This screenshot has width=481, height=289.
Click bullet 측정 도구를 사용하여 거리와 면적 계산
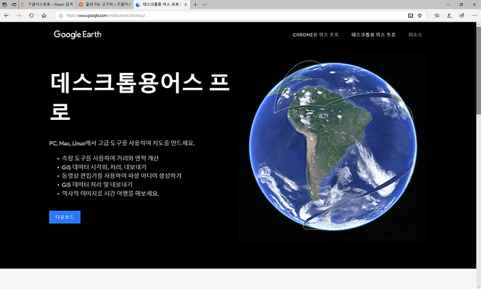point(110,158)
